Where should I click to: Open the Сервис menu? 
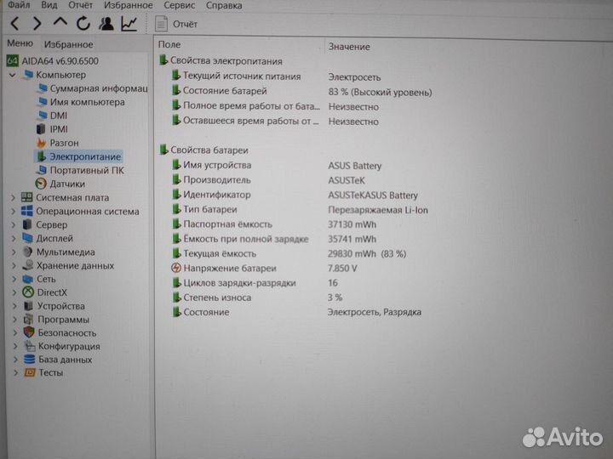179,5
